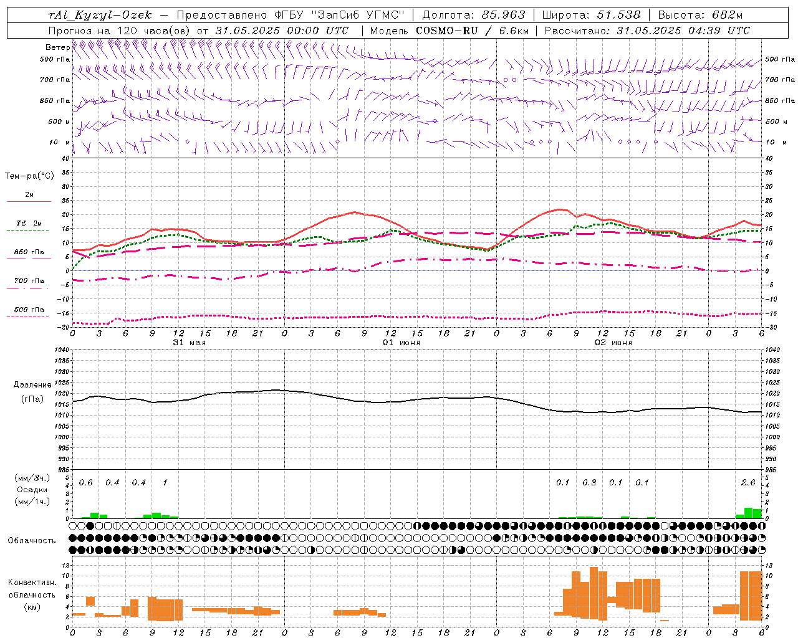Click the date label 01 июня

point(401,343)
